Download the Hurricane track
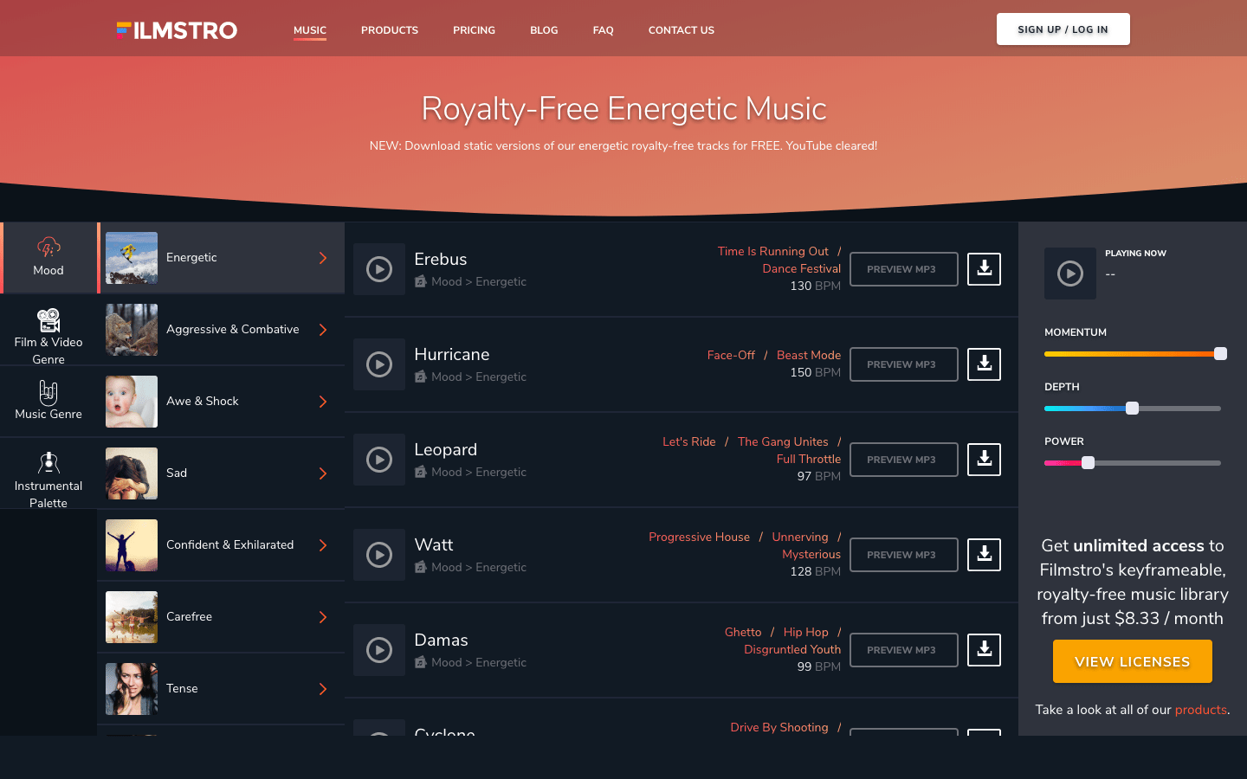Screen dimensions: 1247x779 pos(984,364)
